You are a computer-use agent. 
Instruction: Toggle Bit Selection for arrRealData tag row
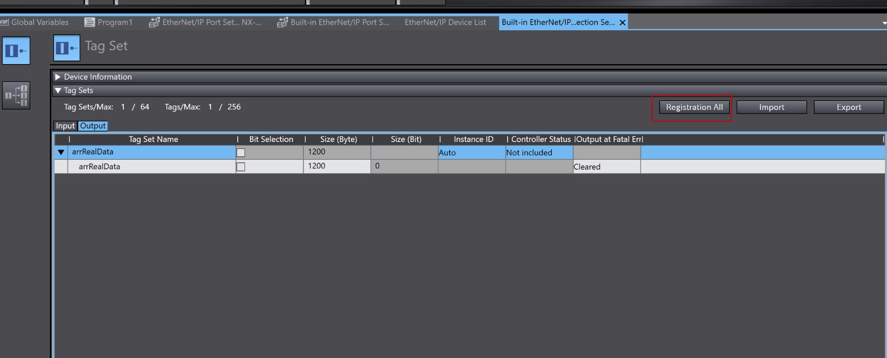click(x=241, y=167)
